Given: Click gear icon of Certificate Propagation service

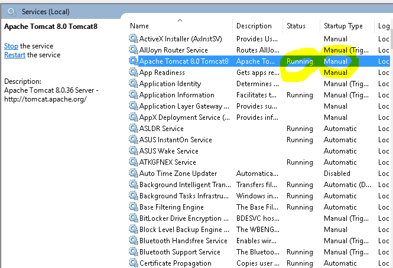Looking at the screenshot, I should pyautogui.click(x=134, y=263).
